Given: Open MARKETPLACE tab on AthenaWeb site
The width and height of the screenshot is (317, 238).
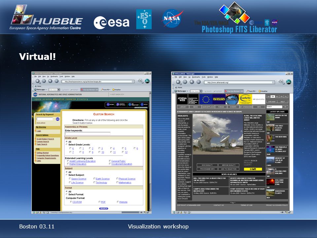Looking at the screenshot, I should [x=208, y=107].
